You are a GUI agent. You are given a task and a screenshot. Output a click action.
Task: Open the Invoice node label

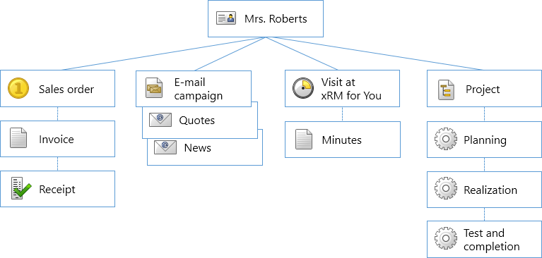(57, 140)
